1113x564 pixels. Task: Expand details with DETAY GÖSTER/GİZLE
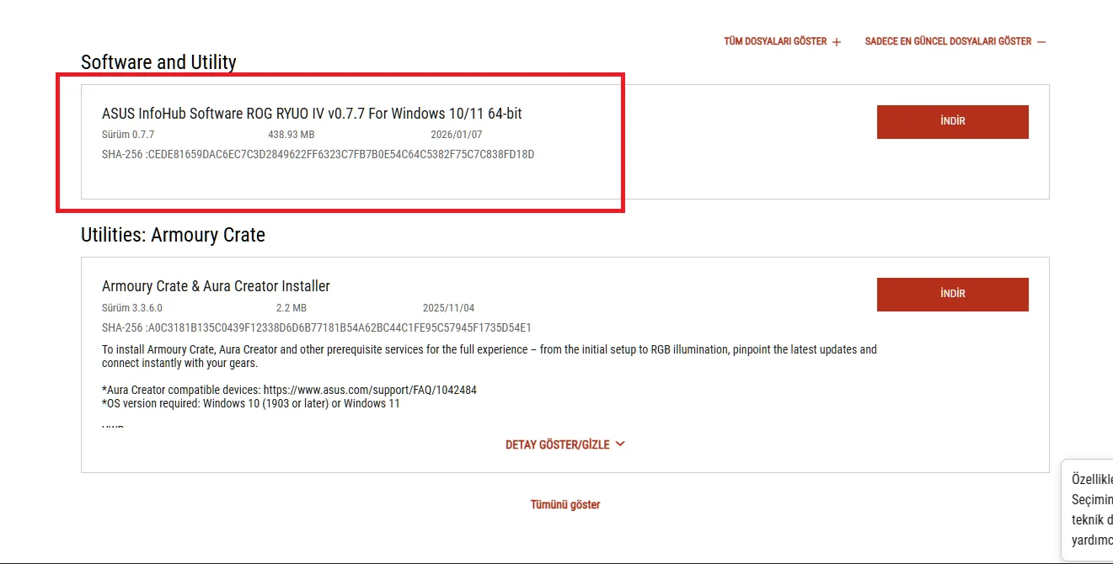(x=565, y=444)
